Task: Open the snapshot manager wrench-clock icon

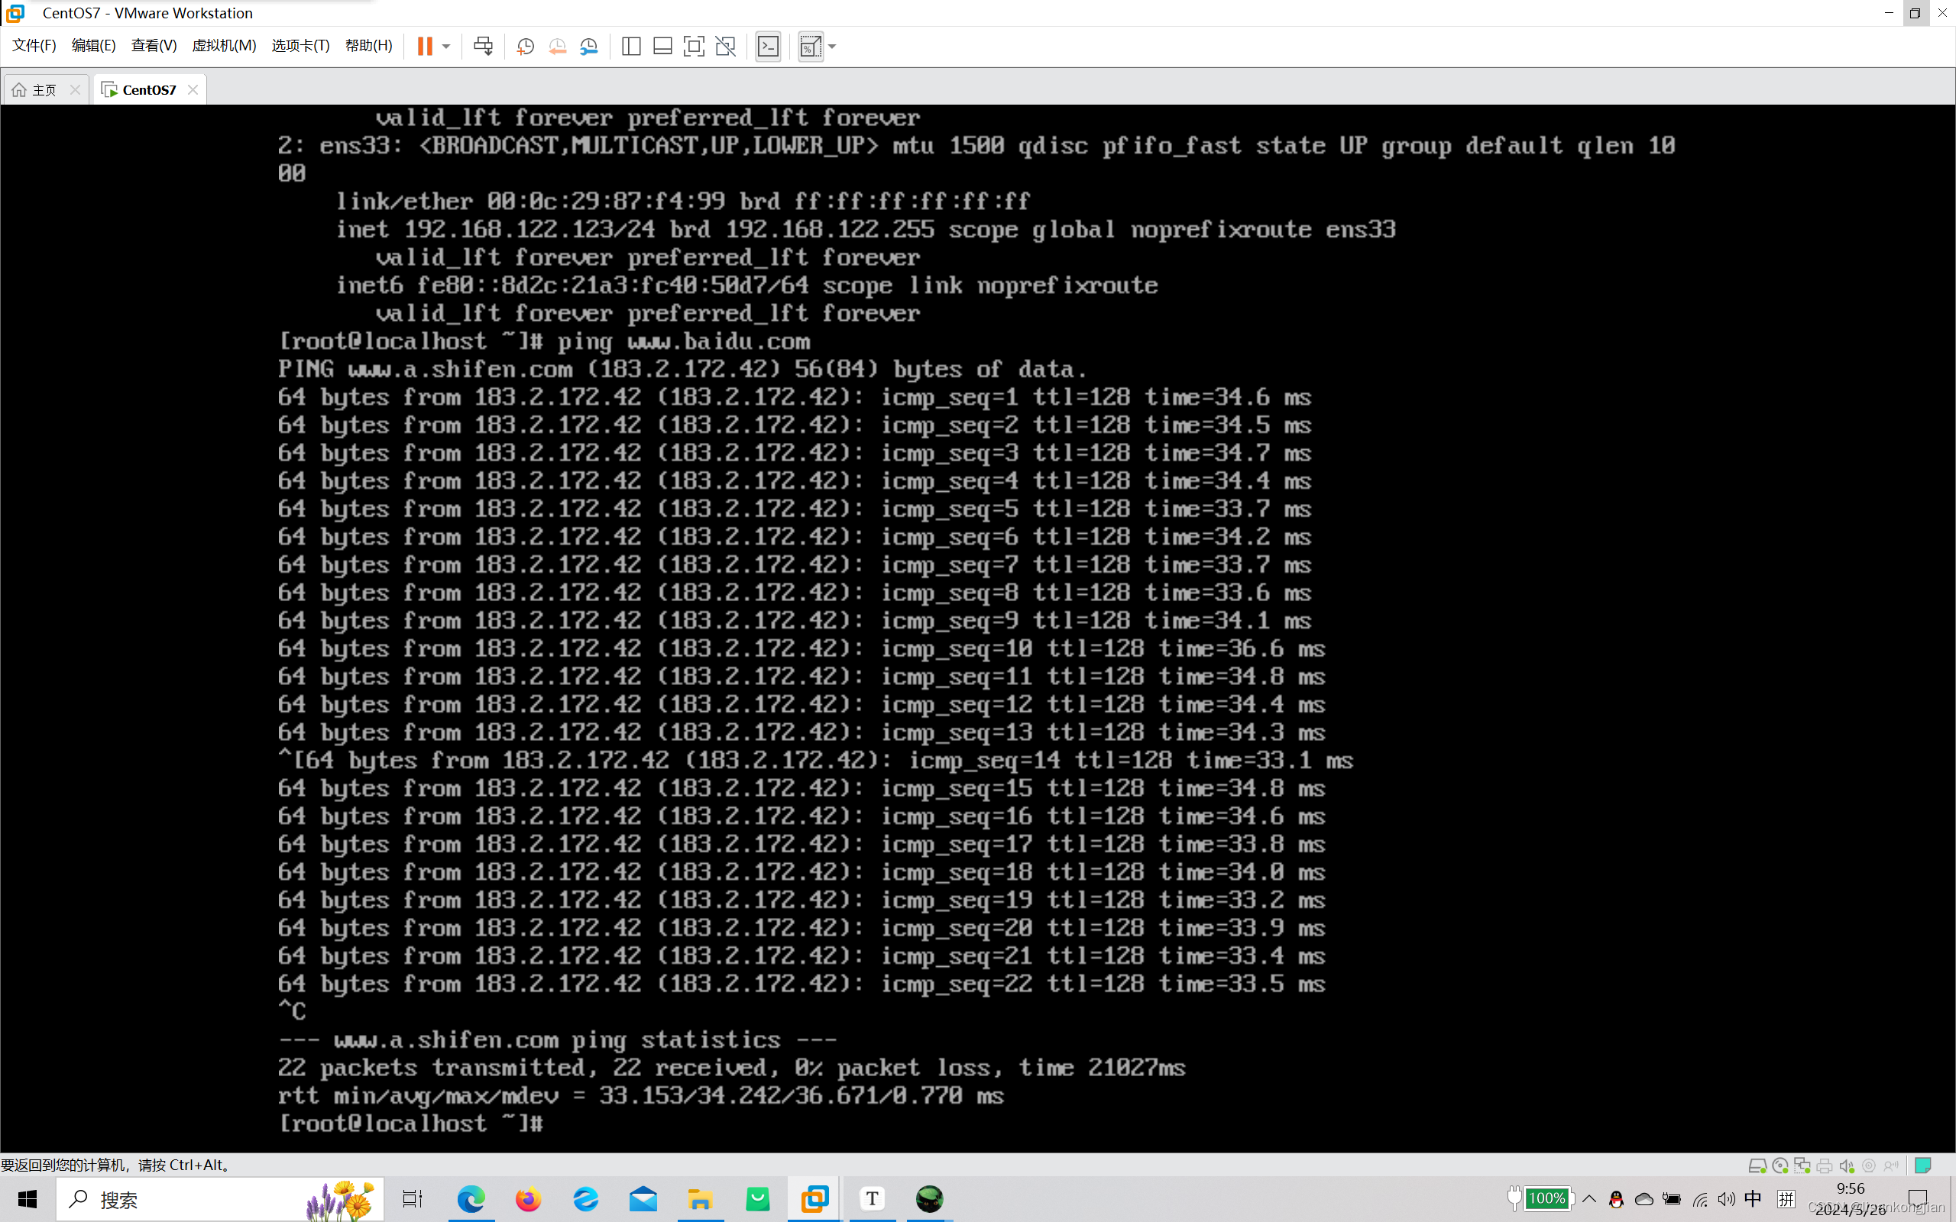Action: pos(589,46)
